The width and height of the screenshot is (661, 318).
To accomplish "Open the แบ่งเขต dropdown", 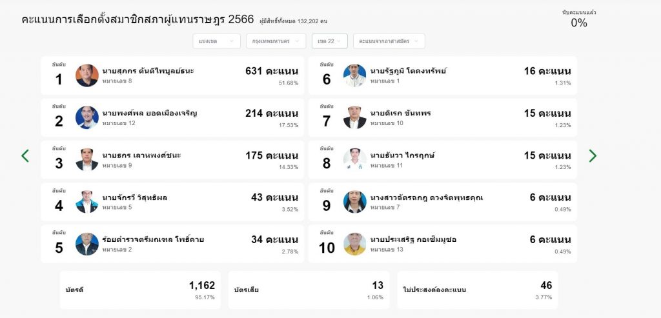I will click(217, 41).
